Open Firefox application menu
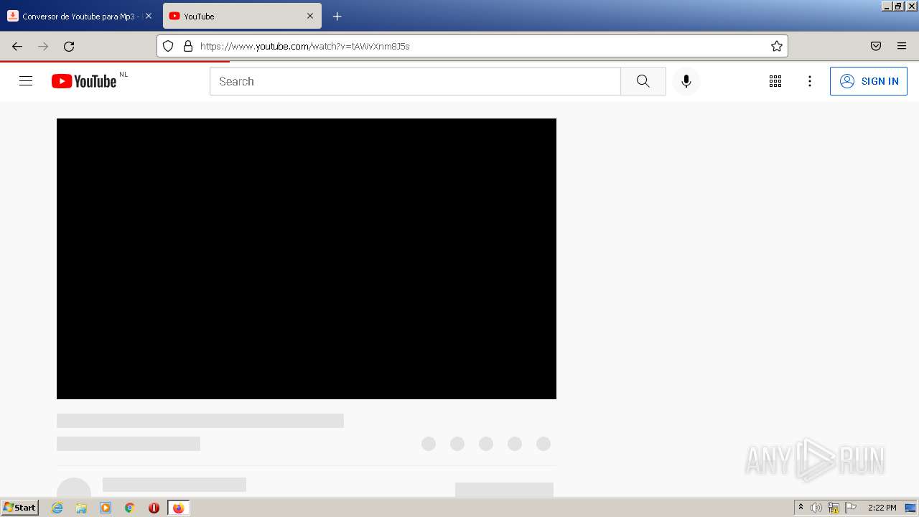This screenshot has width=919, height=517. pyautogui.click(x=902, y=46)
